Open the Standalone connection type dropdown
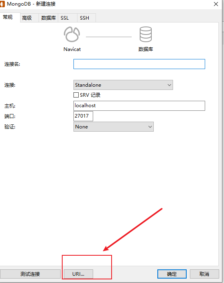 tap(123, 85)
